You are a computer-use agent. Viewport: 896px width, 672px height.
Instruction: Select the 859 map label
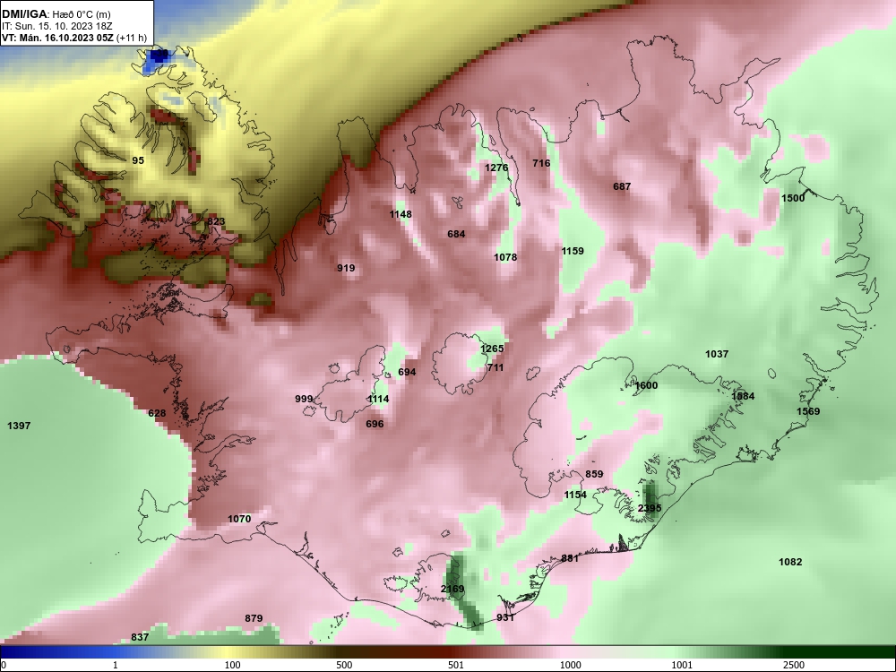pos(594,474)
